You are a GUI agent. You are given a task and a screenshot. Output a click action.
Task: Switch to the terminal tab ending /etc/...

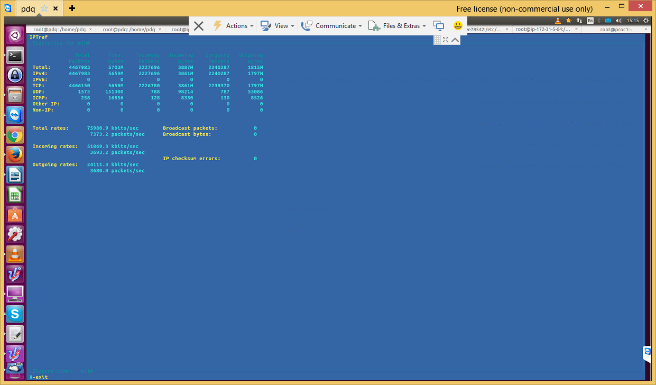(484, 30)
